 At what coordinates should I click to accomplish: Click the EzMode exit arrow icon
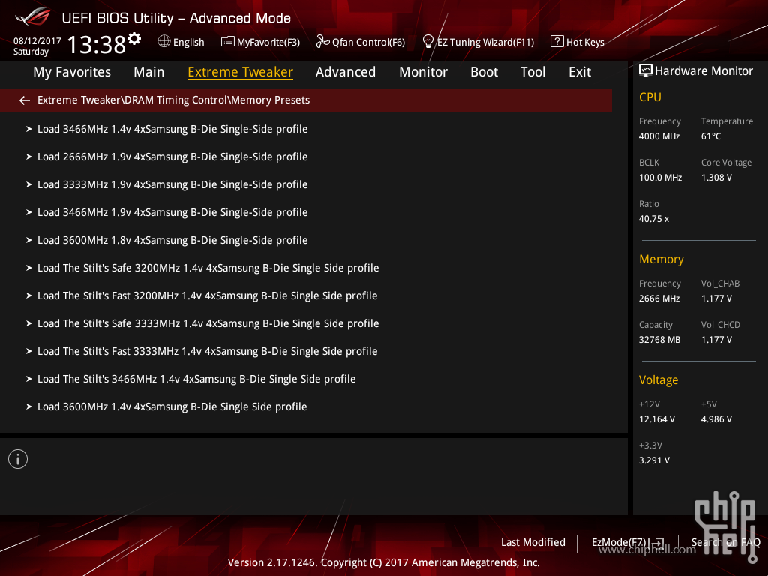click(x=658, y=543)
